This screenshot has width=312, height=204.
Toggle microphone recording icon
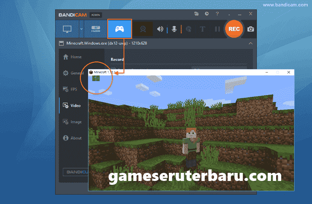174,29
